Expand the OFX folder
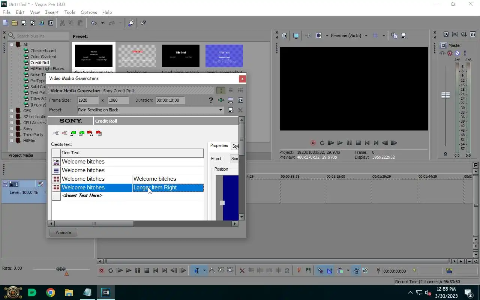Viewport: 480px width, 300px height. [x=12, y=111]
